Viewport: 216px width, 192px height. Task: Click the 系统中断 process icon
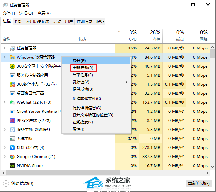(12, 138)
